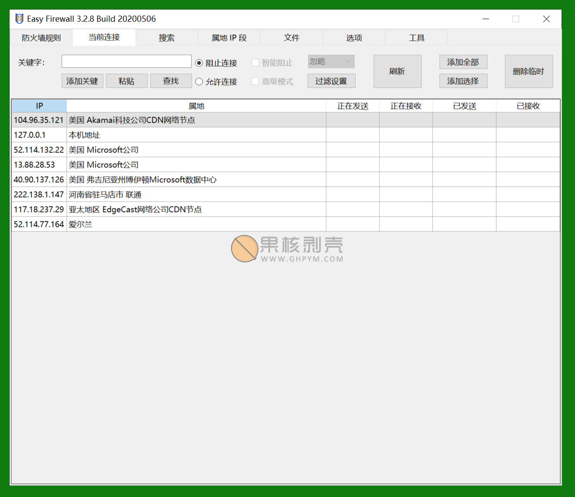575x497 pixels.
Task: Select the 允许连接 radio button
Action: (x=199, y=82)
